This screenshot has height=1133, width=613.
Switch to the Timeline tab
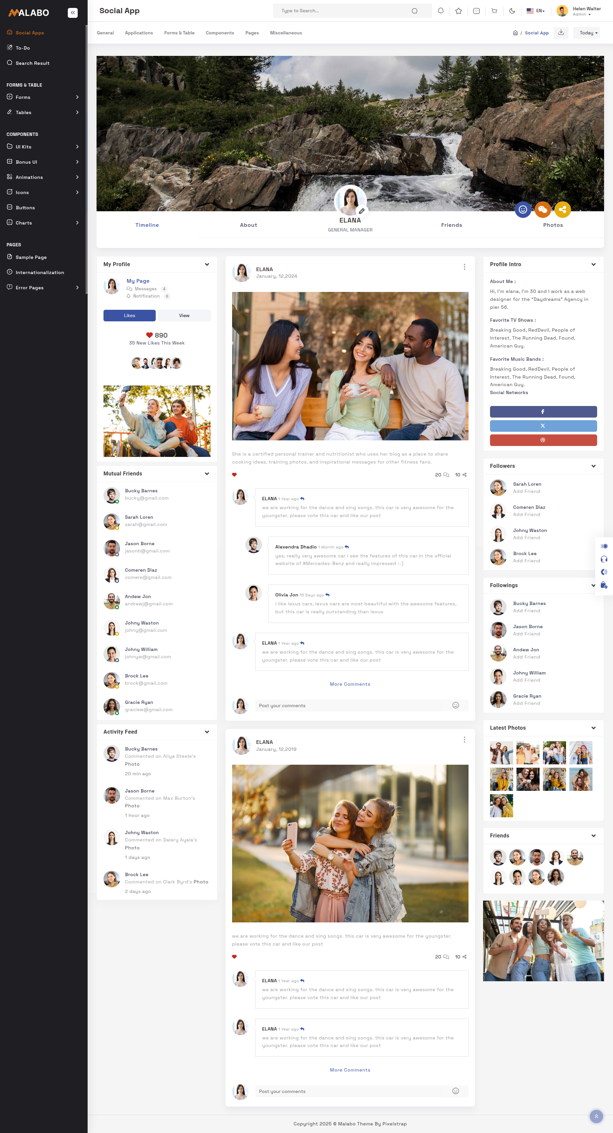point(147,225)
